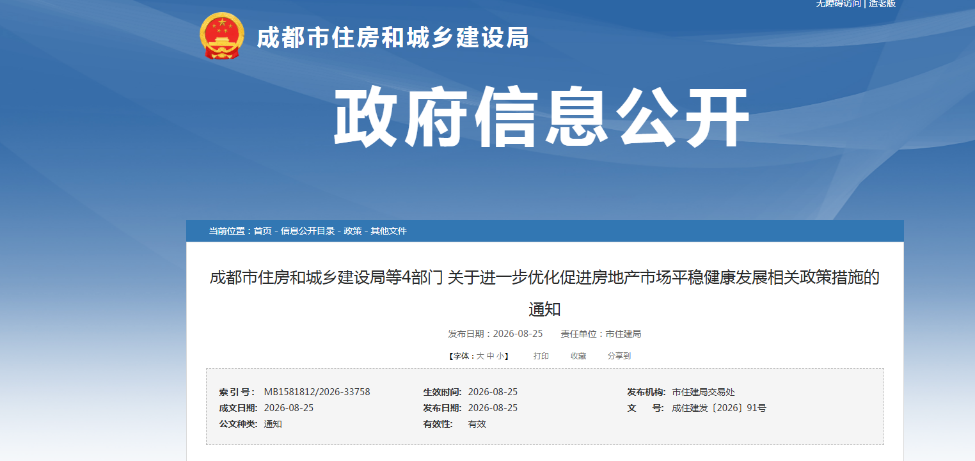Click the 打印 print link

[541, 356]
